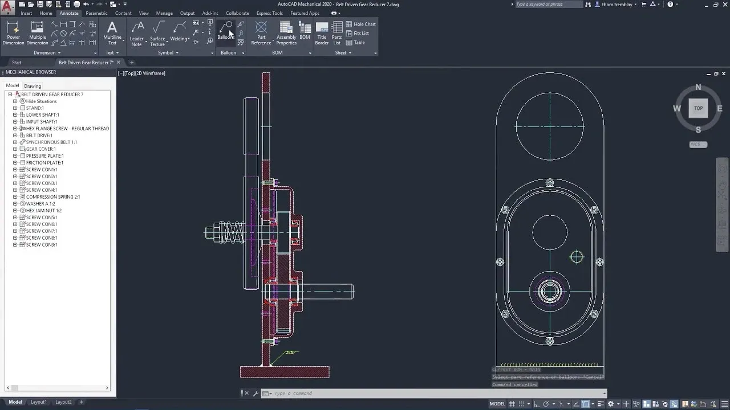The width and height of the screenshot is (730, 410).
Task: Expand the SYNCHRONOUS BELT 1:1 node
Action: pyautogui.click(x=15, y=142)
